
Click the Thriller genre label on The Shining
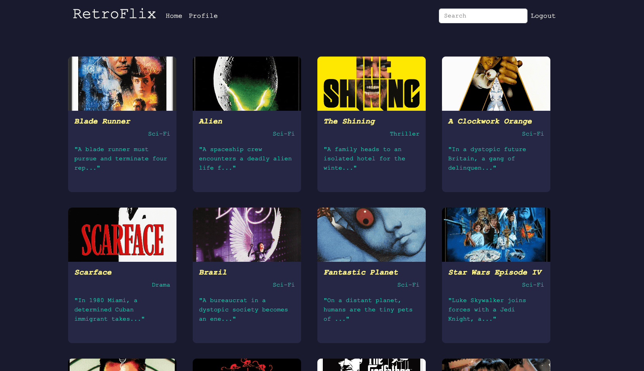pos(404,134)
